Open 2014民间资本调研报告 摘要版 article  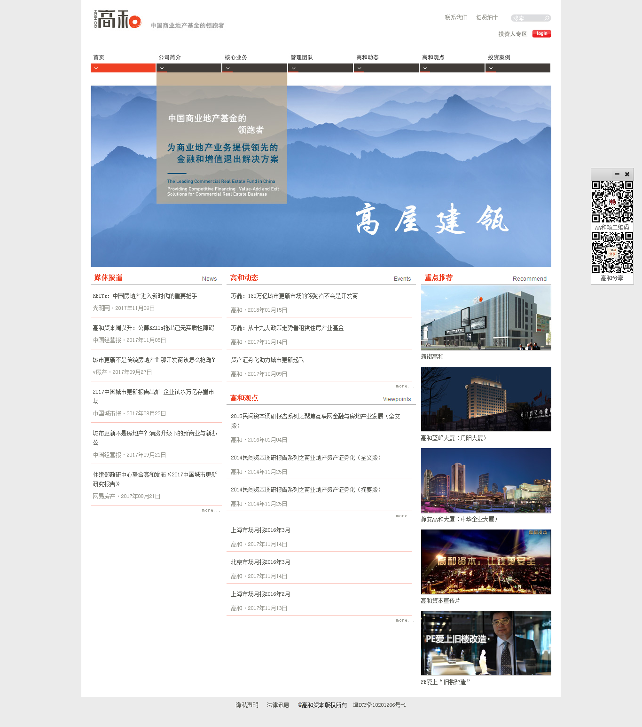(x=306, y=490)
